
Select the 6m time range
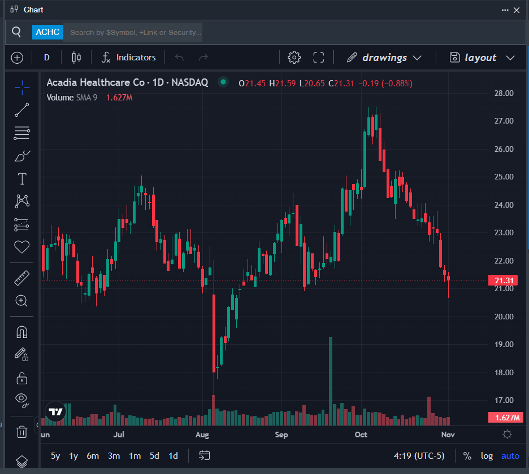(93, 456)
